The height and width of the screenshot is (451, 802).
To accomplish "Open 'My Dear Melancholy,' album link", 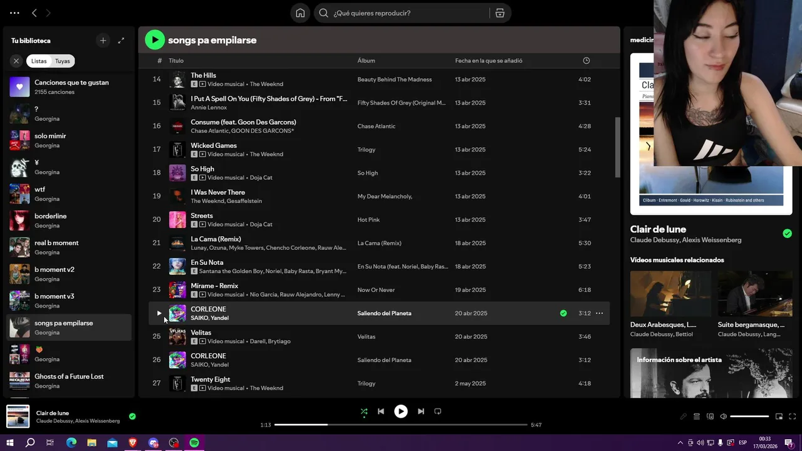I will pyautogui.click(x=385, y=197).
